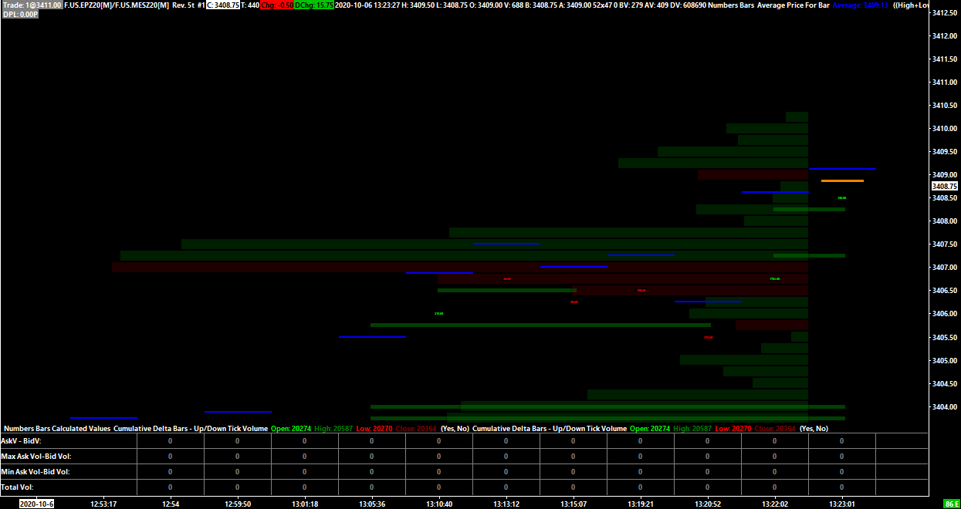Click the 3407.50 price scale label

click(946, 244)
